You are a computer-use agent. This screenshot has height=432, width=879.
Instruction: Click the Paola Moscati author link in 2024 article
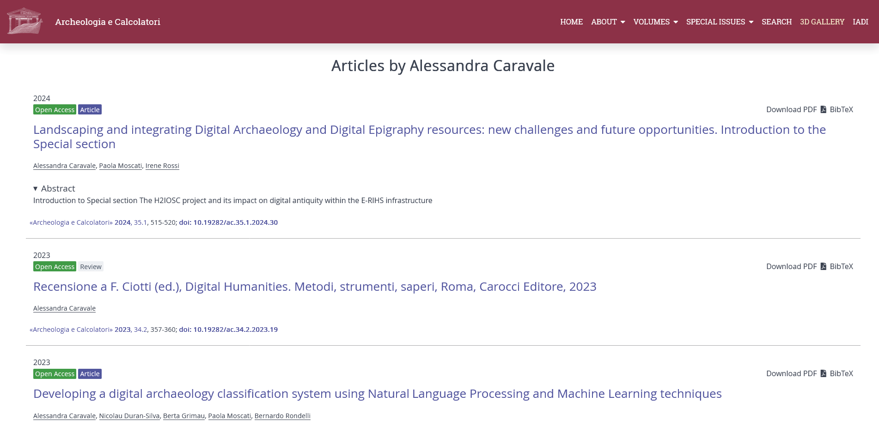[x=120, y=166]
